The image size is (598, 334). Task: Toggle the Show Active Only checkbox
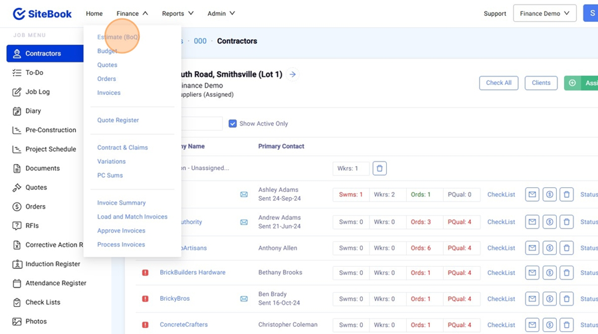[x=233, y=124]
